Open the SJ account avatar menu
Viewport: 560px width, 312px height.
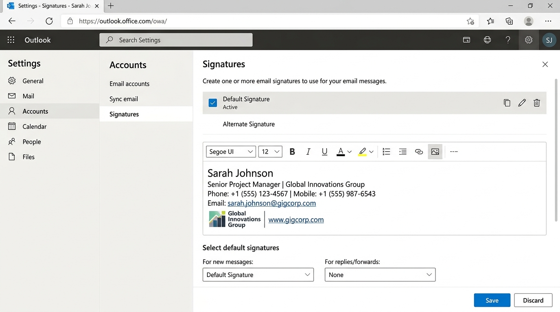click(549, 40)
